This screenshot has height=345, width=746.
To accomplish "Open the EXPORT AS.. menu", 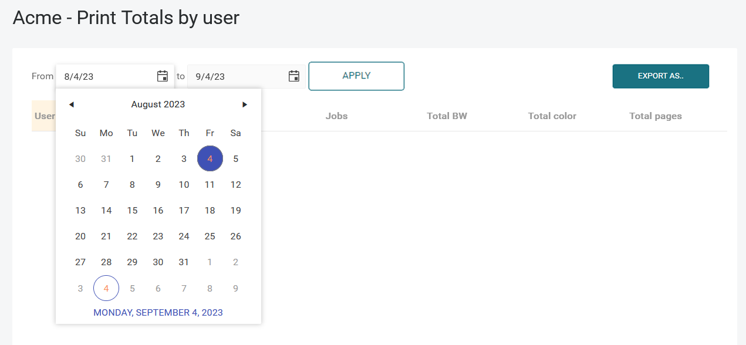I will click(x=660, y=76).
